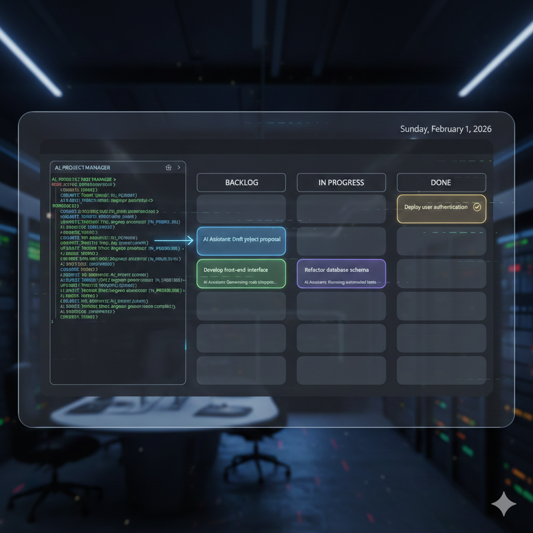Screen dimensions: 533x533
Task: Open the AI Assistant Draft project proposal card
Action: 241,241
